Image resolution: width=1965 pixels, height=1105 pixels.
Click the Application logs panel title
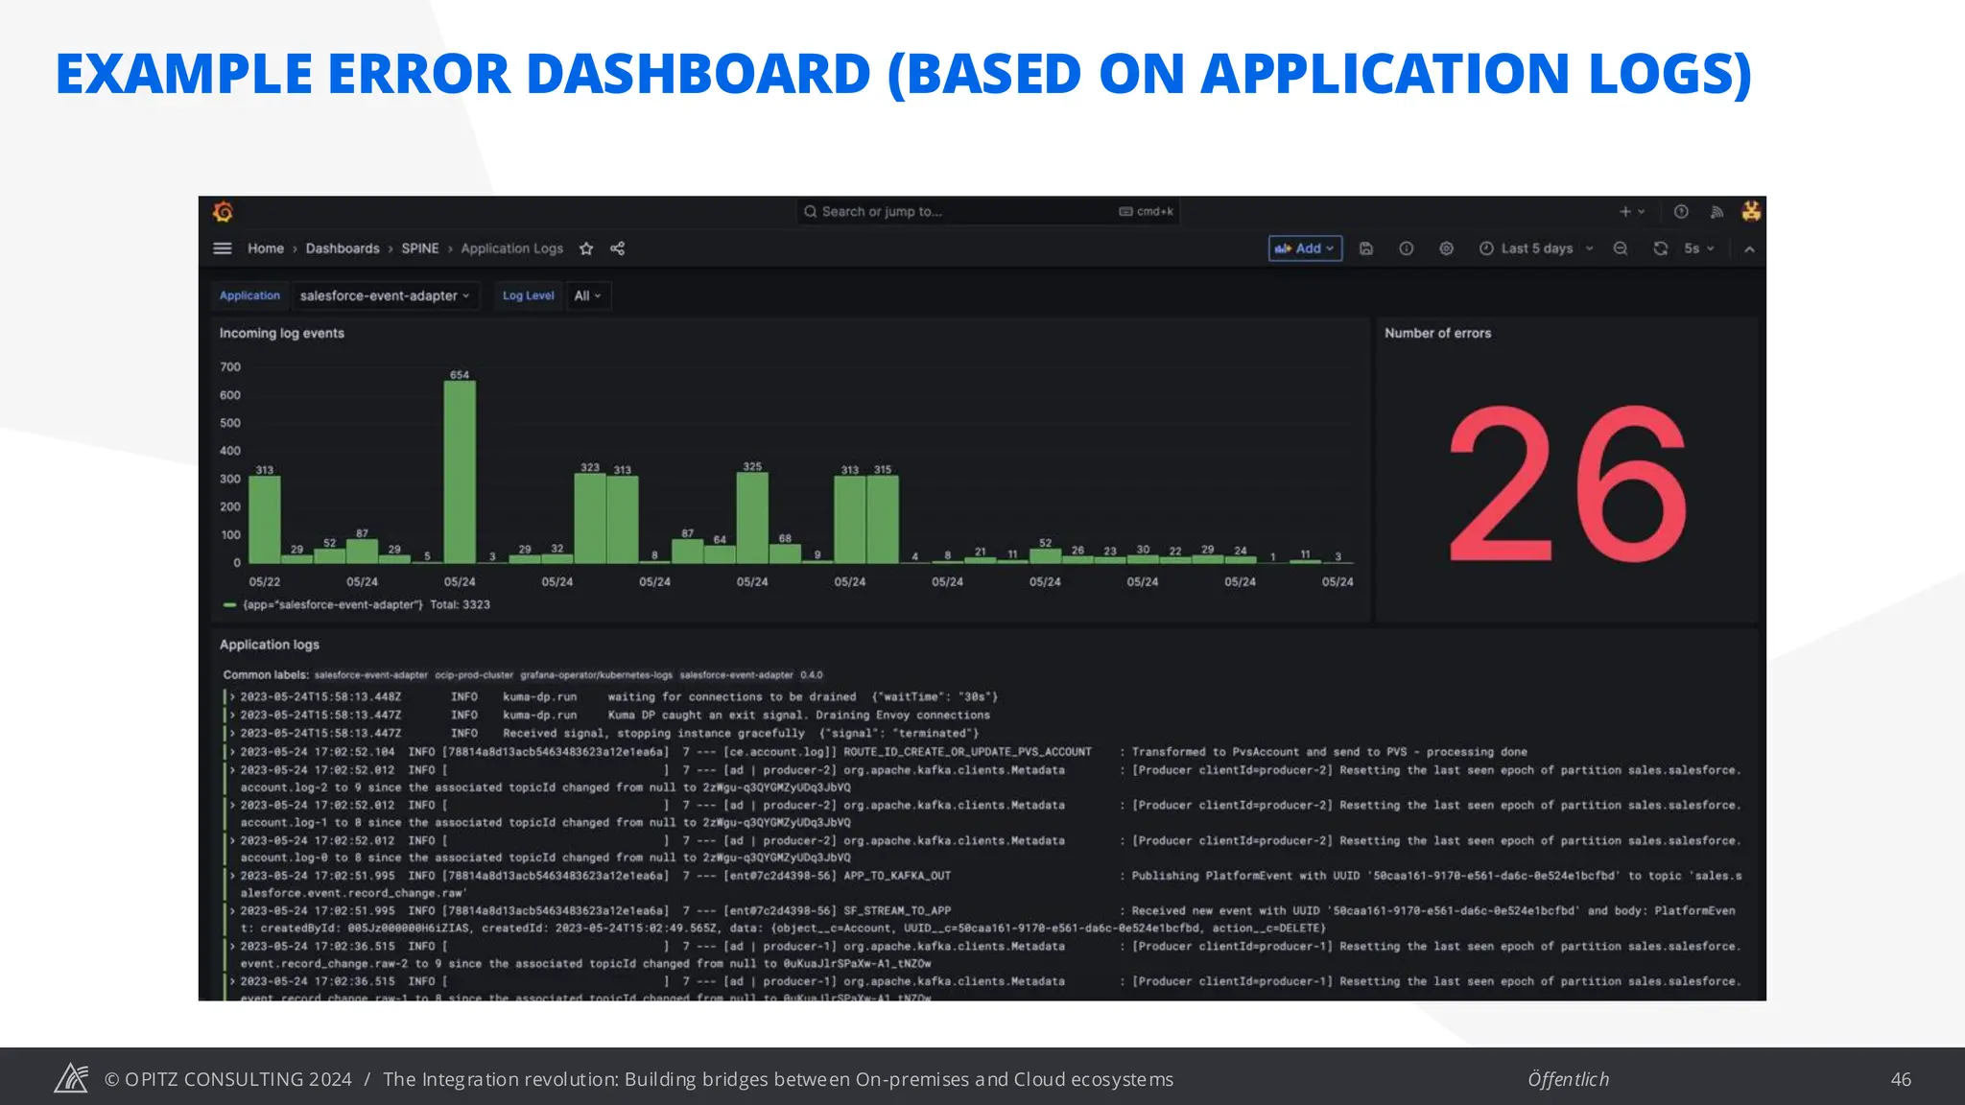tap(269, 645)
